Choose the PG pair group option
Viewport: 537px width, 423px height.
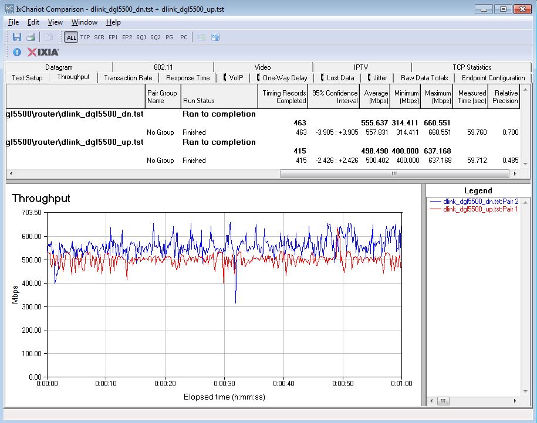pos(169,37)
